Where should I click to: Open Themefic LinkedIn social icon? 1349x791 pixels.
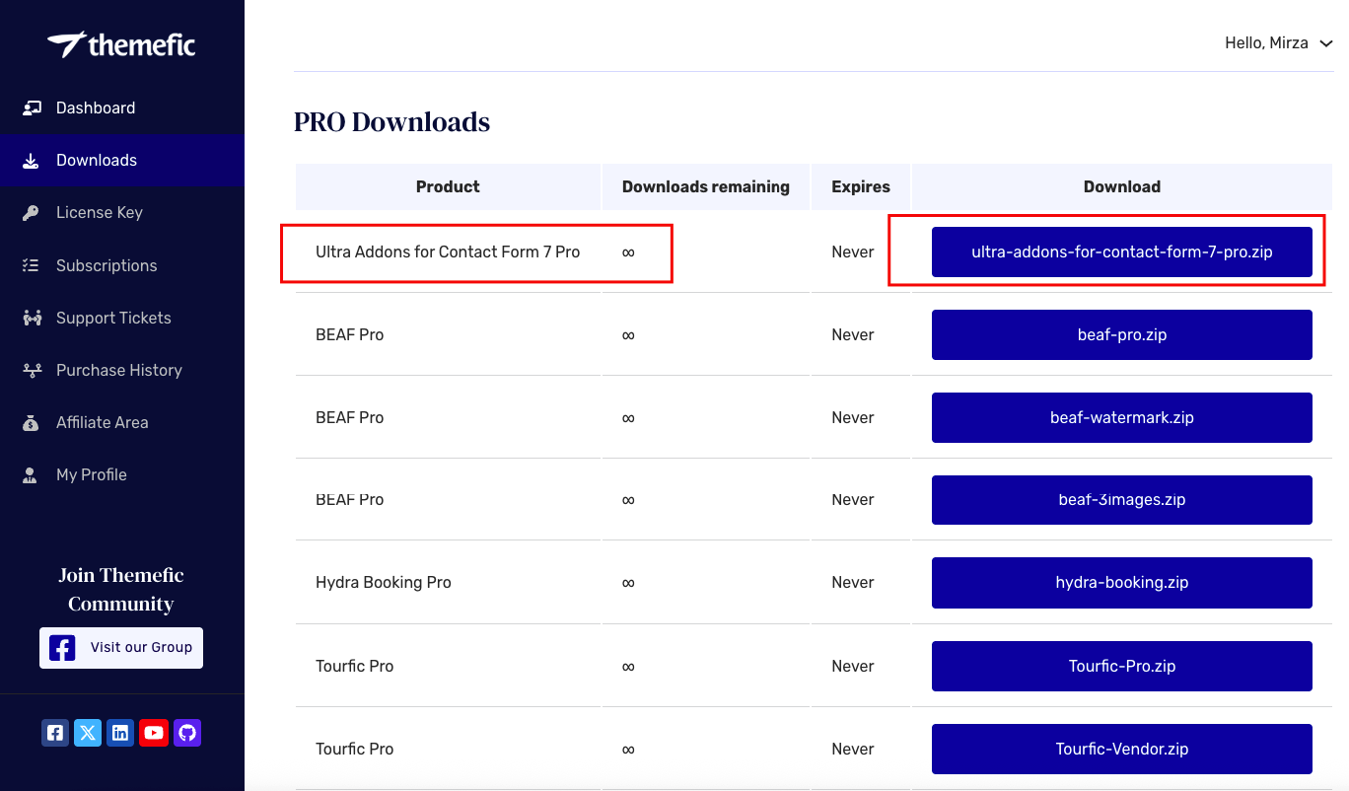120,733
